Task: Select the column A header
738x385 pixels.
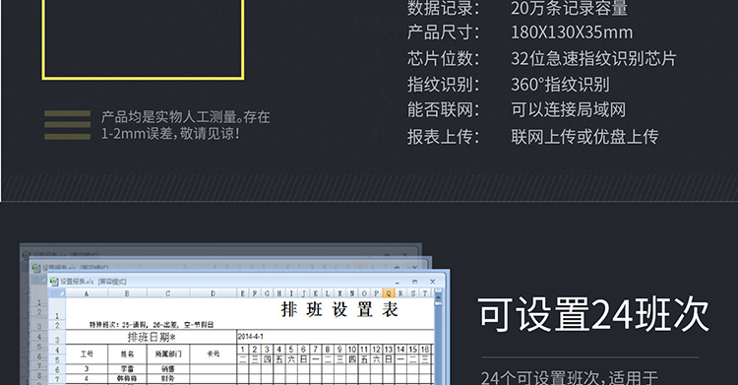Action: [87, 293]
